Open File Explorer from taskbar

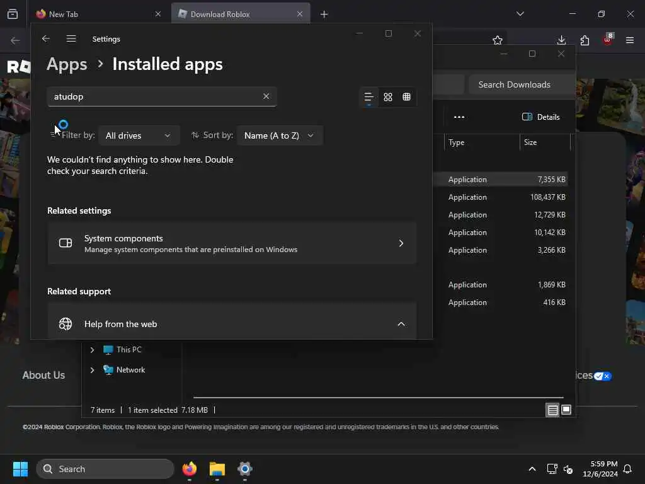(x=217, y=469)
